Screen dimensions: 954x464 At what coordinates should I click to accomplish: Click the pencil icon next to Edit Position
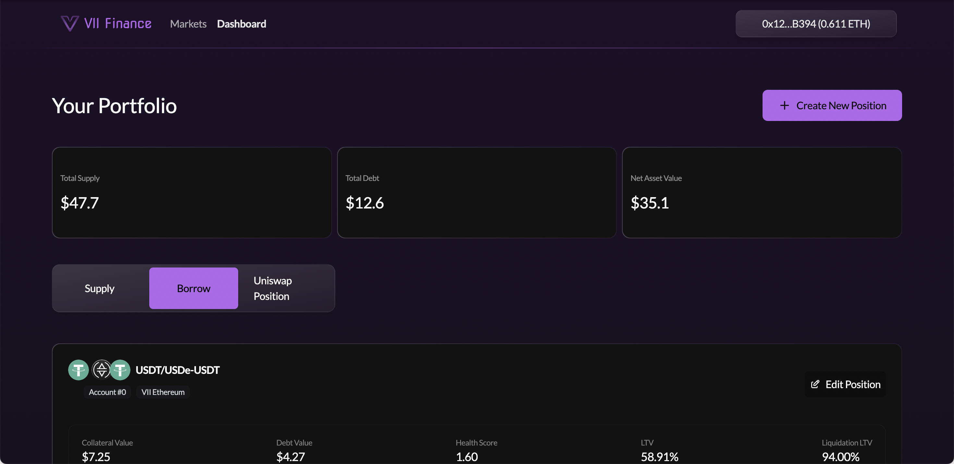coord(815,385)
